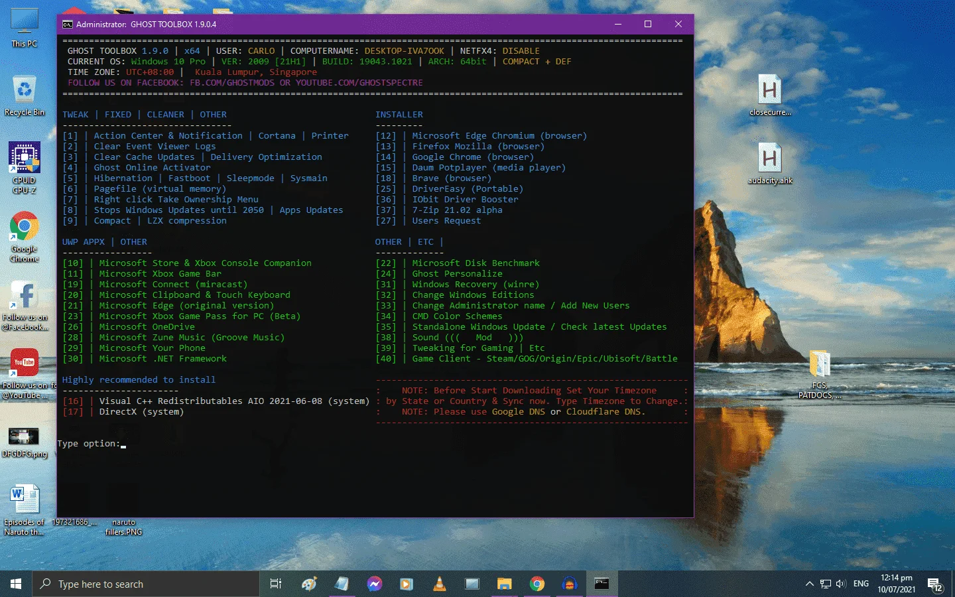Screen dimensions: 955x597
Task: Show hidden system tray icons
Action: [x=809, y=584]
